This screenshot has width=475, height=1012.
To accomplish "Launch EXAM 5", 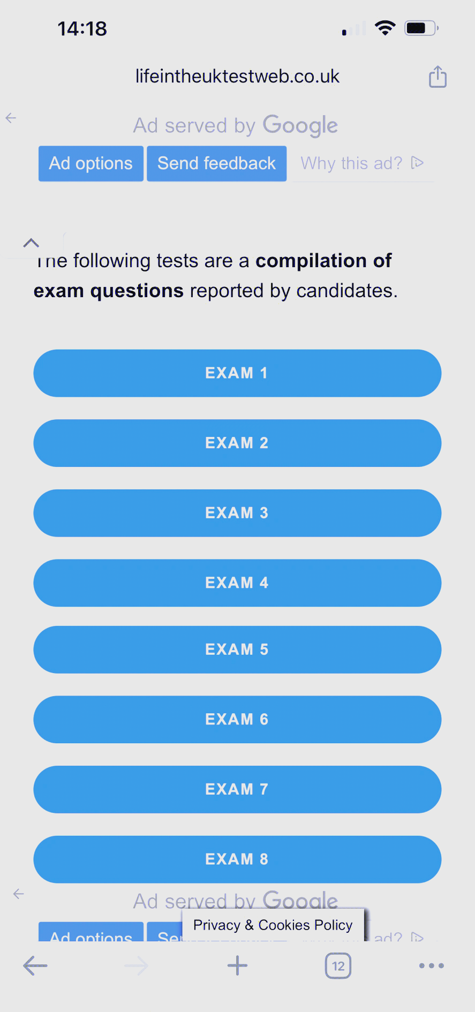I will click(x=237, y=650).
